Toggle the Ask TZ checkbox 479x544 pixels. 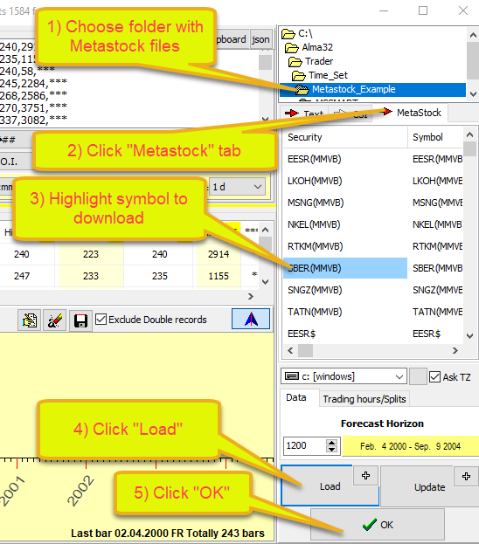point(435,376)
